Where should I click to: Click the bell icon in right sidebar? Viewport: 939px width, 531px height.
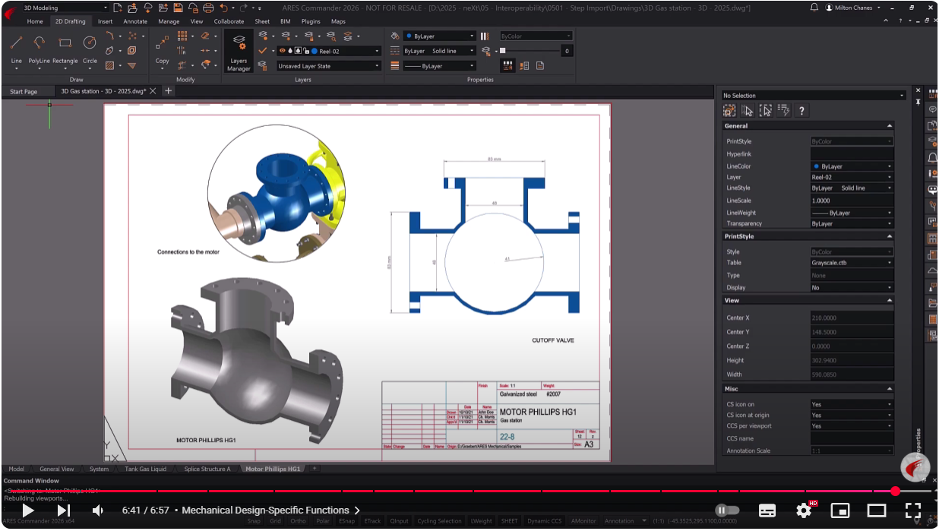[x=932, y=158]
